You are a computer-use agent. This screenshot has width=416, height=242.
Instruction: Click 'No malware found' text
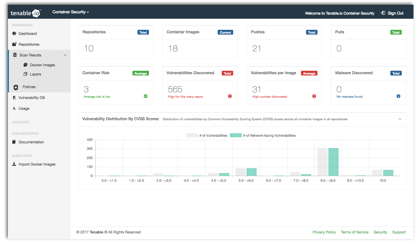tap(349, 97)
